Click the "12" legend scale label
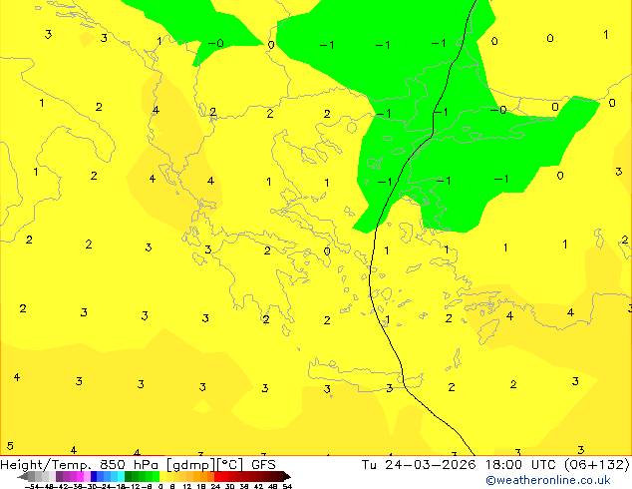The height and width of the screenshot is (489, 632). tap(187, 487)
